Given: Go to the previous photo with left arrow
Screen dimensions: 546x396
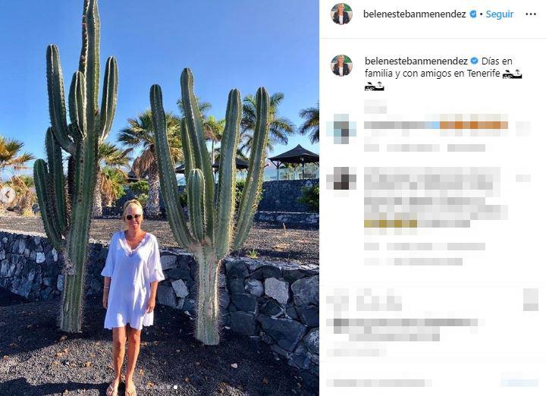Looking at the screenshot, I should 6,195.
